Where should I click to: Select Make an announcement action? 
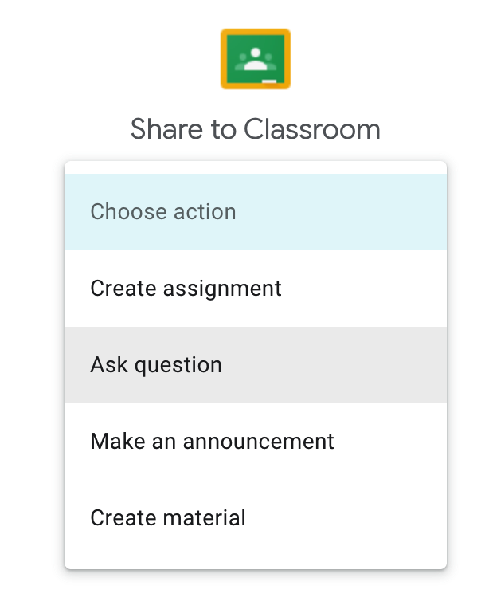pyautogui.click(x=256, y=442)
